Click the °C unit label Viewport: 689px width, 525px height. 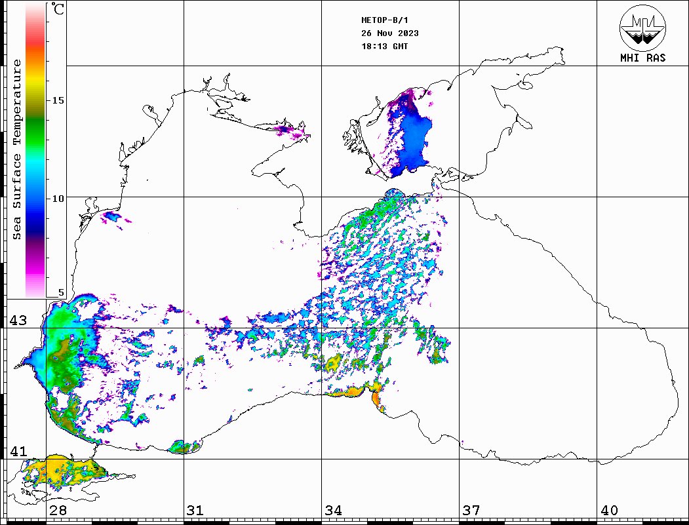tap(58, 9)
